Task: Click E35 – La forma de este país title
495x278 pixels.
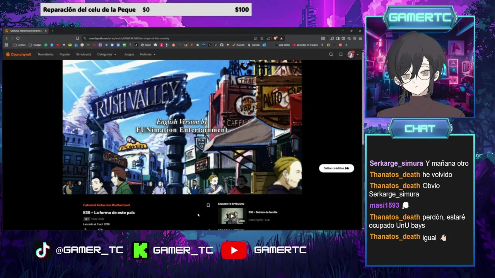Action: tap(109, 213)
